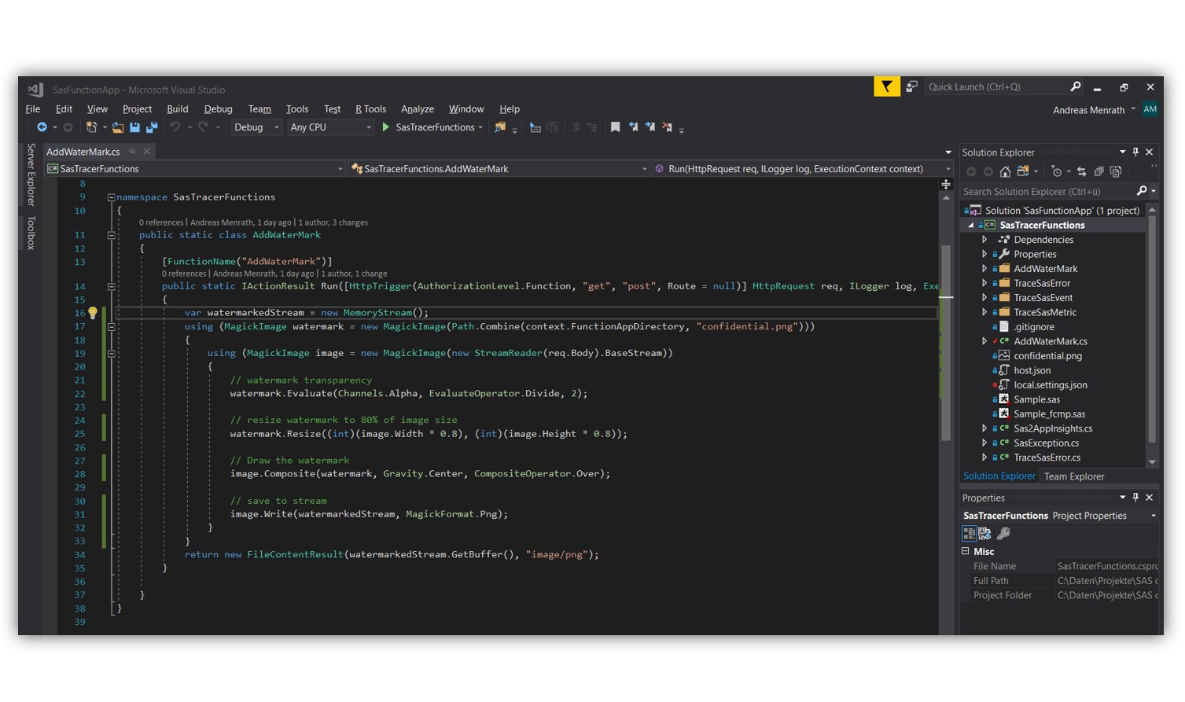1185x702 pixels.
Task: Clear all bookmarks icon
Action: click(668, 127)
